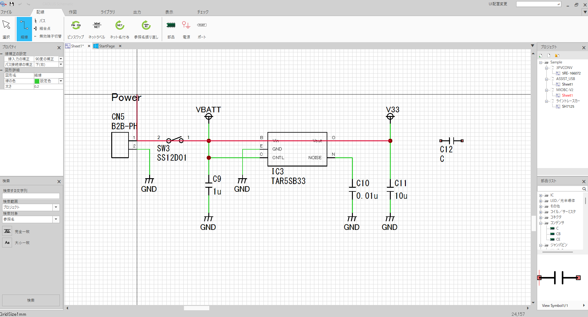Image resolution: width=588 pixels, height=317 pixels.
Task: Click the 検索する文字列 input field
Action: (31, 196)
